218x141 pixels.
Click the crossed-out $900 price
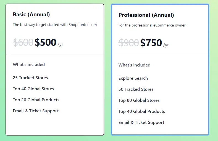128,43
